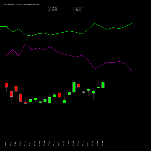Click the green candle above 24 Aug
The image size is (151, 151).
tap(93, 92)
